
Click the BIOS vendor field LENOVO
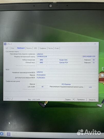(67, 72)
